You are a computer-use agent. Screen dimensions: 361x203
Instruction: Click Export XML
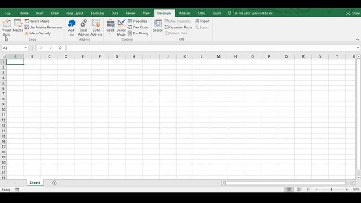coord(202,27)
